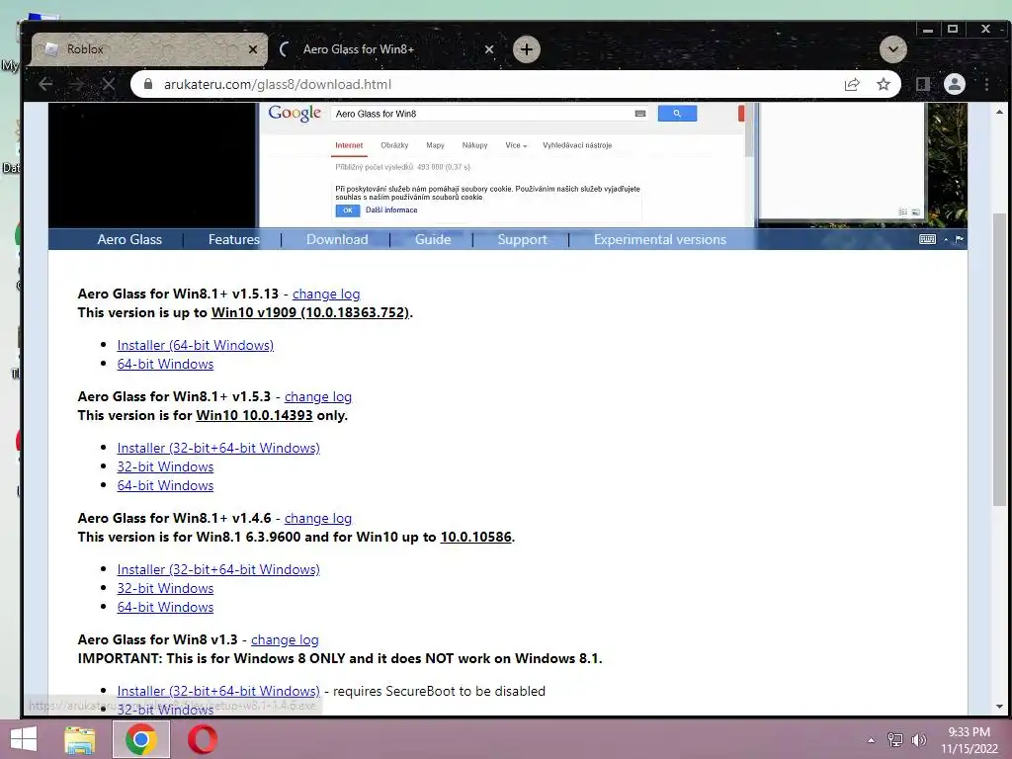
Task: Click 32-bit Windows link under v1.5.3
Action: coord(165,466)
